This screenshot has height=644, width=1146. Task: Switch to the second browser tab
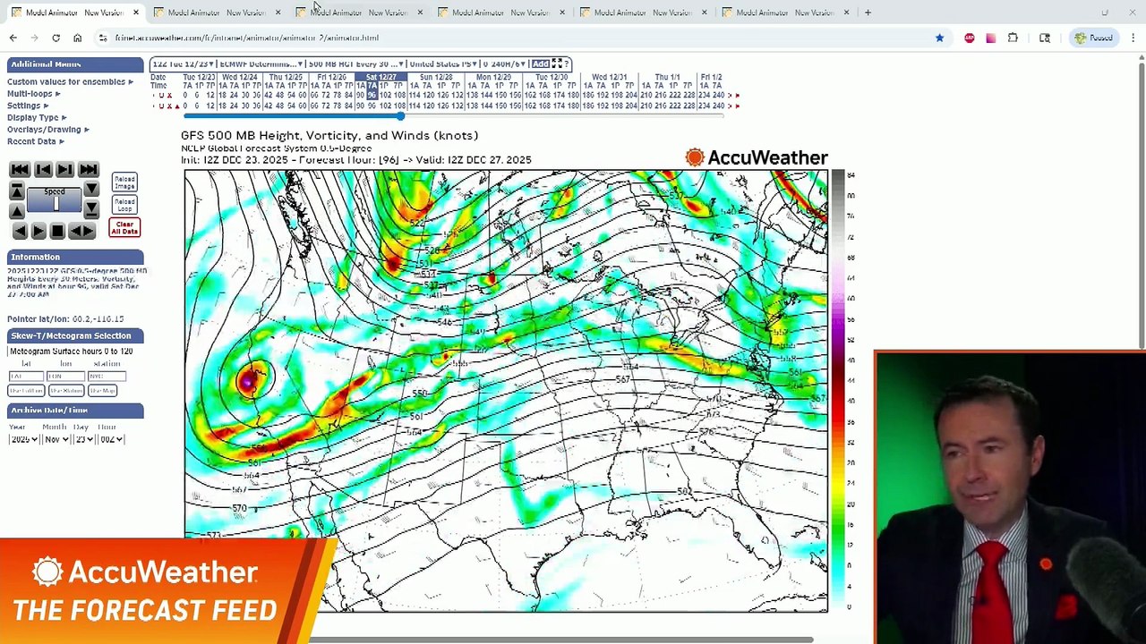[x=216, y=13]
